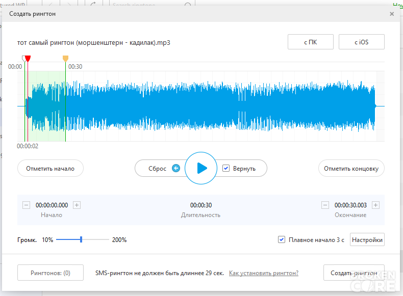Click the start time field 00:00:00.000
The width and height of the screenshot is (403, 296).
point(52,205)
